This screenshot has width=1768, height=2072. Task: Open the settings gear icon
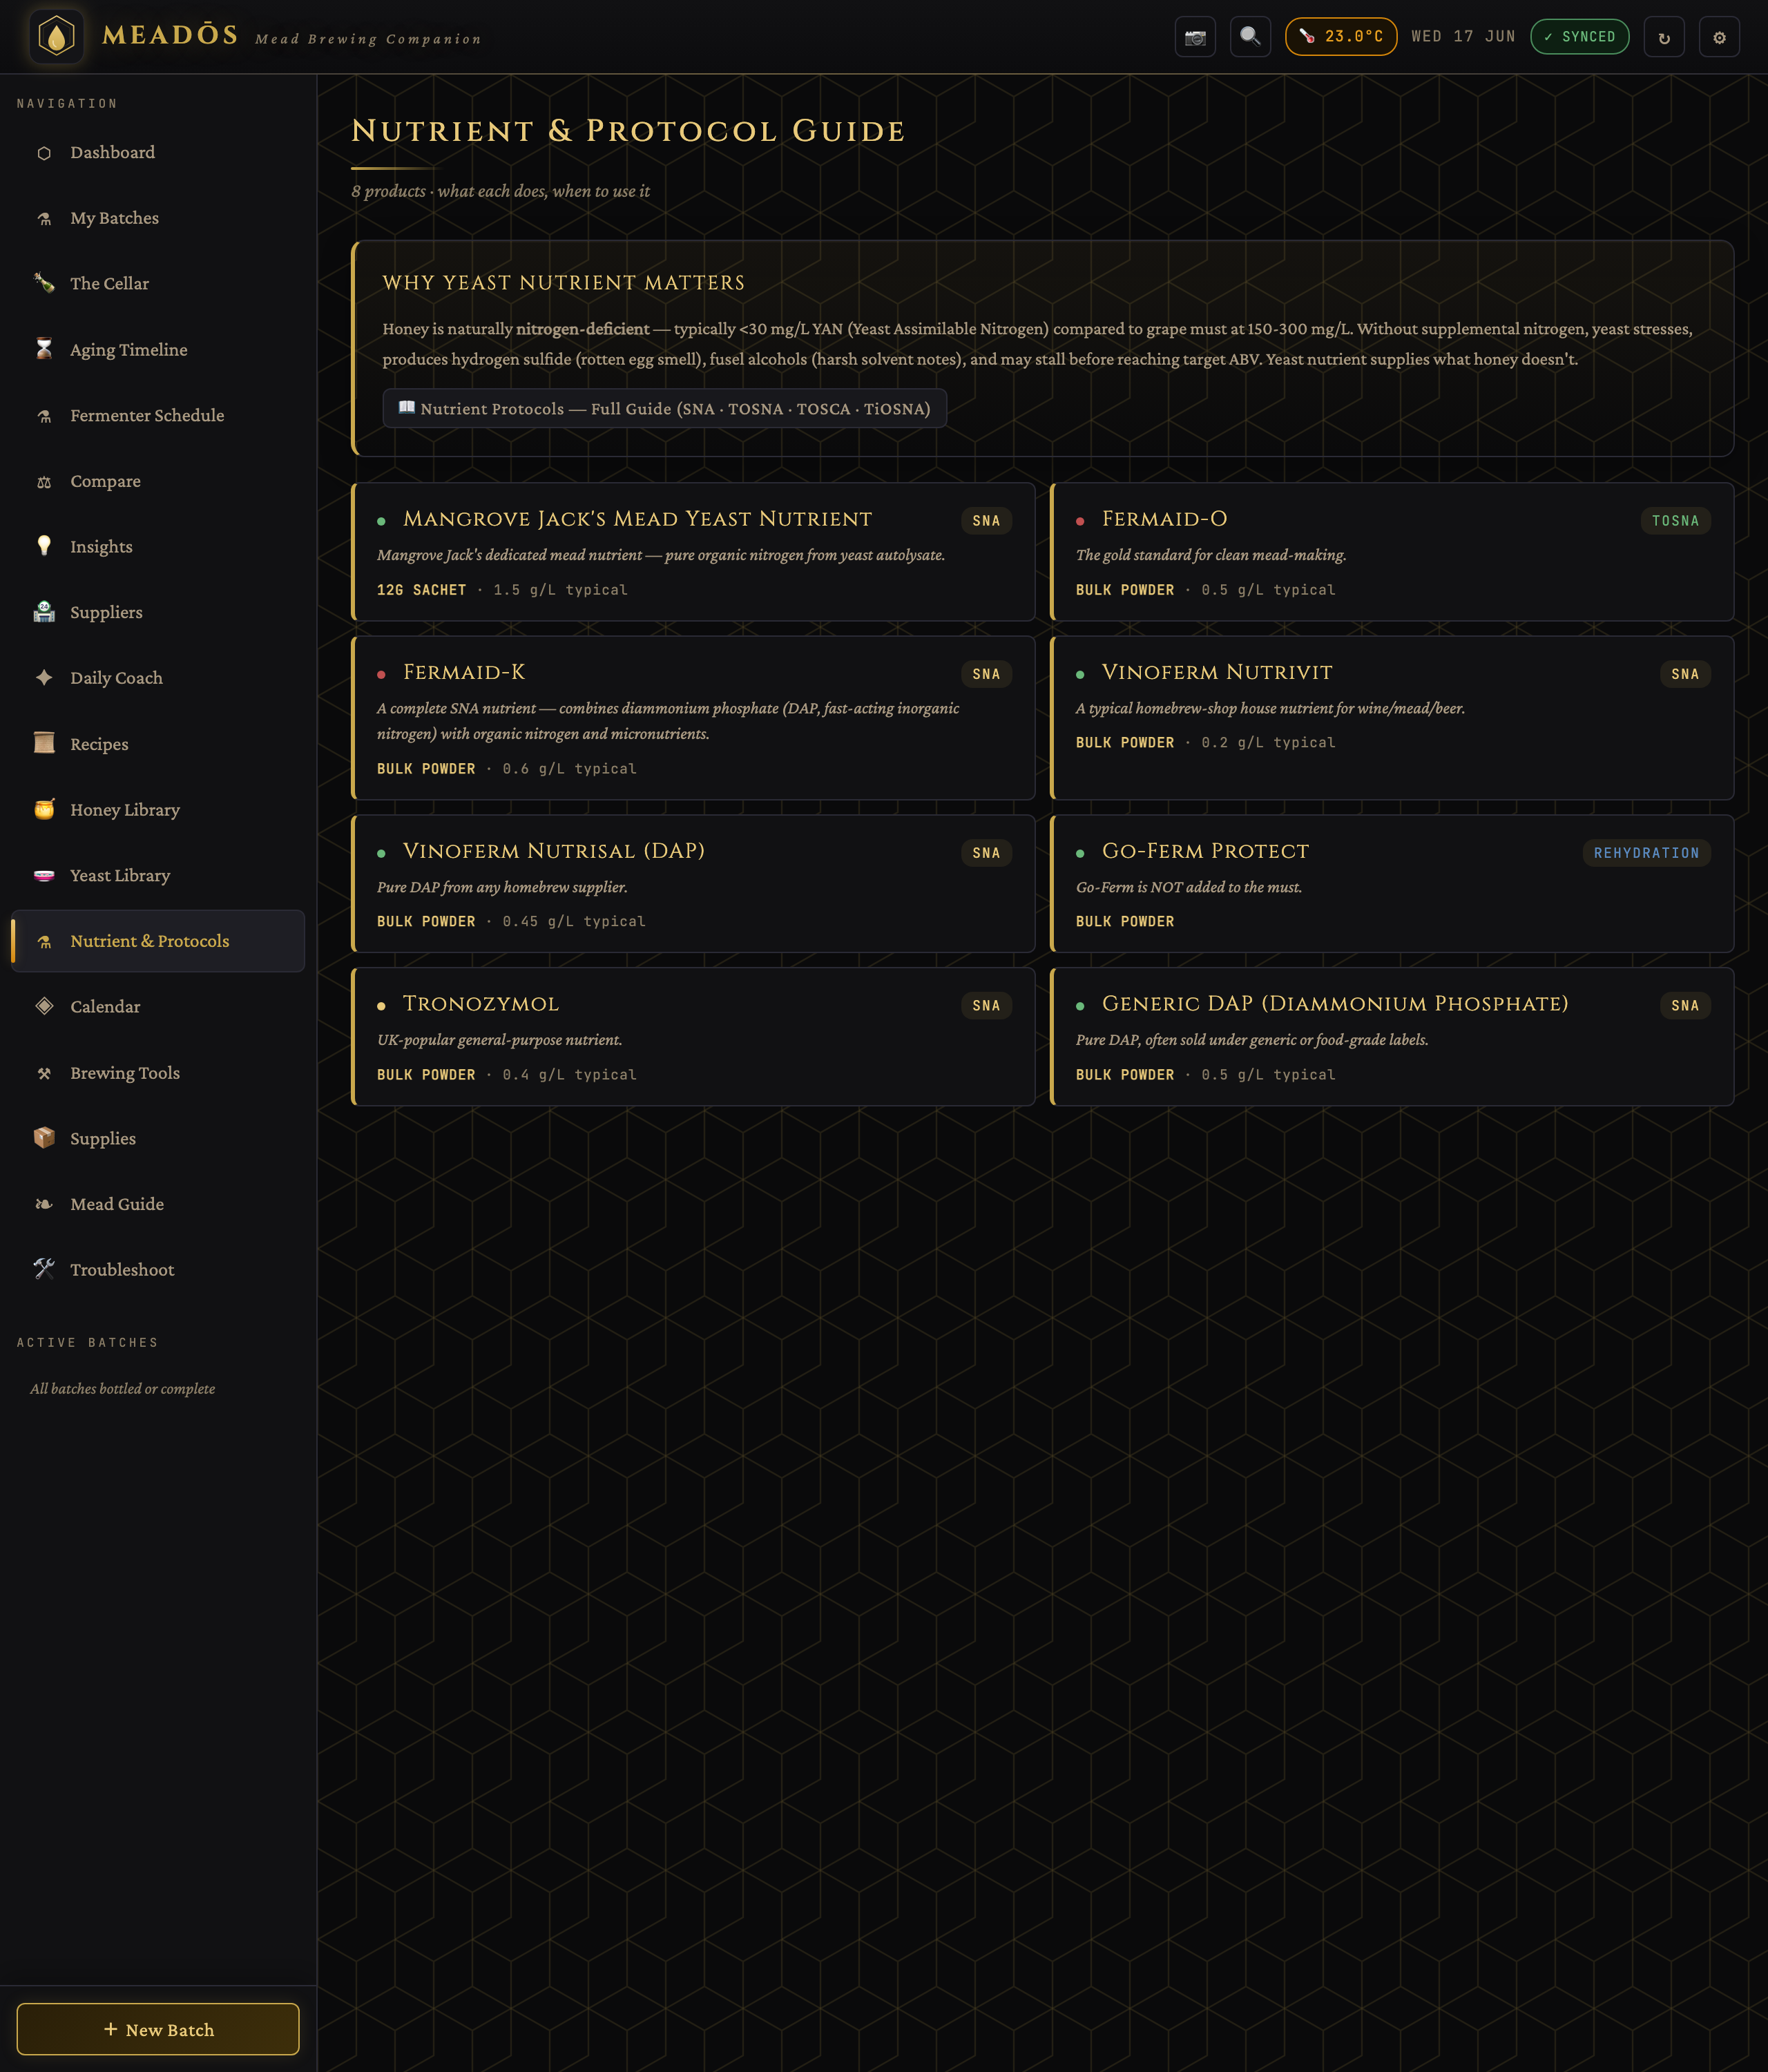1719,37
